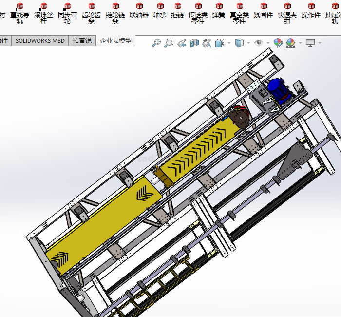The height and width of the screenshot is (317, 341).
Task: Toggle the Hide/Show Items eye icon
Action: 259,43
